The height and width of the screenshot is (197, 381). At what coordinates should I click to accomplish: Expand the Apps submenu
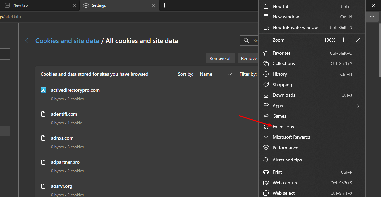(358, 106)
